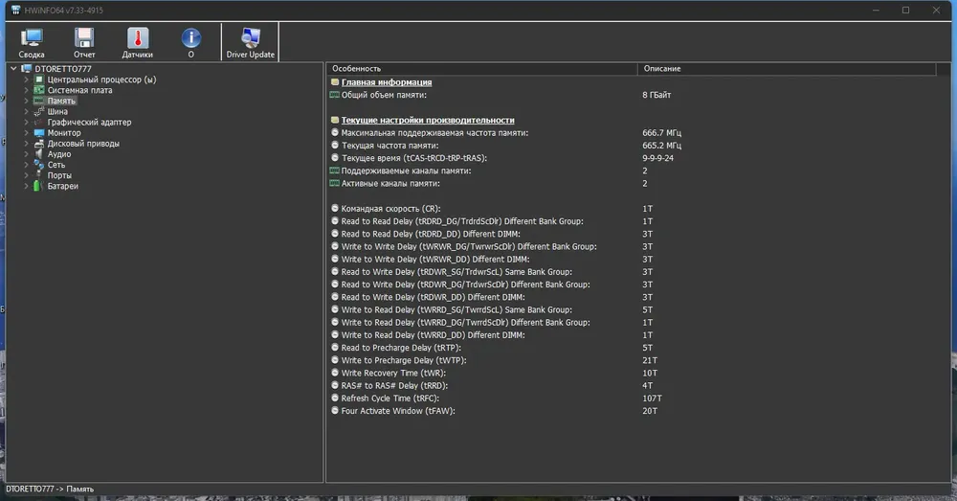Expand the Системная плата node arrow
The width and height of the screenshot is (957, 501).
(x=26, y=90)
